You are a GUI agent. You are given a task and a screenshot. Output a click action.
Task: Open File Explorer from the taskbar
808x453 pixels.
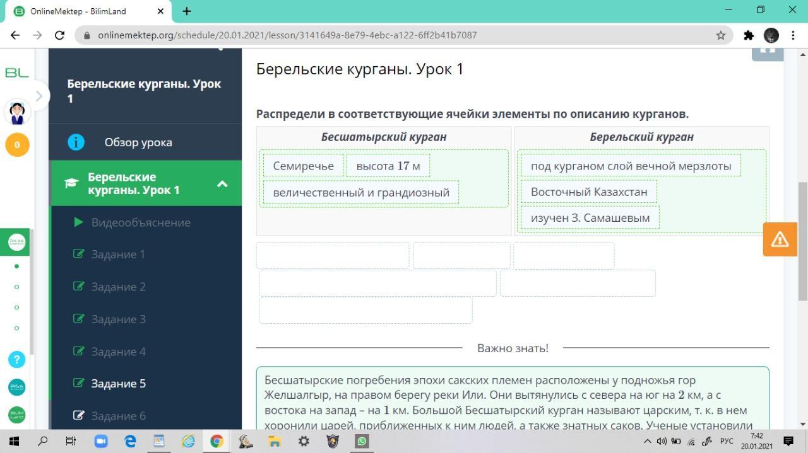pos(275,441)
